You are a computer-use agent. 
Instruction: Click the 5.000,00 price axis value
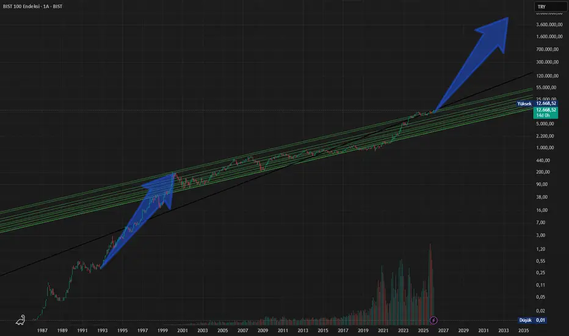[x=545, y=124]
